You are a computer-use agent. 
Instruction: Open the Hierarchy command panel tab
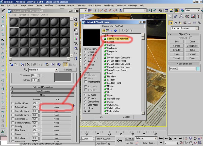(x=182, y=16)
